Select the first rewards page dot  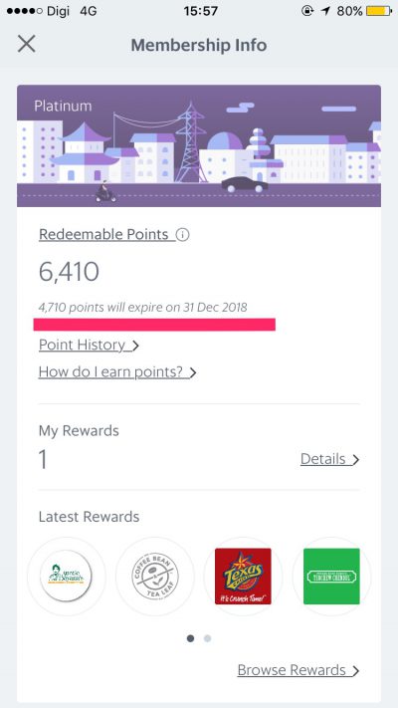[190, 638]
